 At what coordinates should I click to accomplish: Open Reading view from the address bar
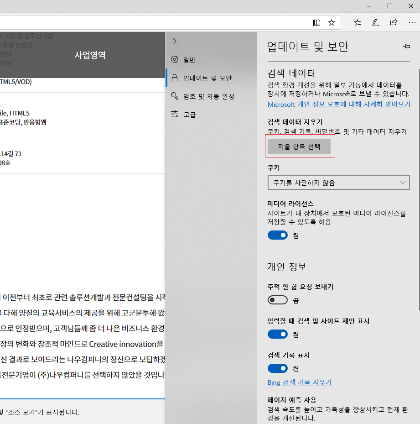coord(317,22)
